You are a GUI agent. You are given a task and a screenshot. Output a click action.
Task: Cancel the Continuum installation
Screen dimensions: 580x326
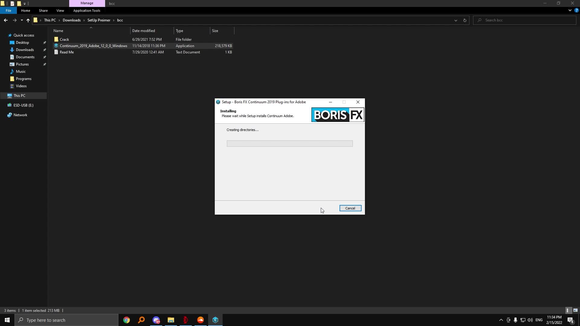tap(350, 208)
